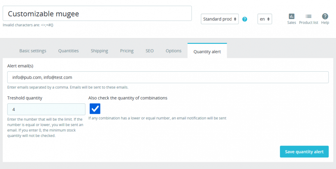The image size is (336, 169).
Task: Open the Sales statistics icon
Action: point(291,16)
